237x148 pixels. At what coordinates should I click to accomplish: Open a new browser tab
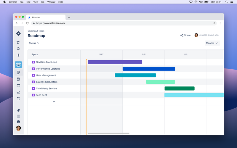pos(69,17)
